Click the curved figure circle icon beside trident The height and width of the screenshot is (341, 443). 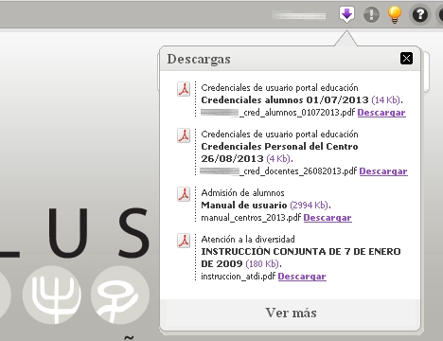(x=120, y=295)
